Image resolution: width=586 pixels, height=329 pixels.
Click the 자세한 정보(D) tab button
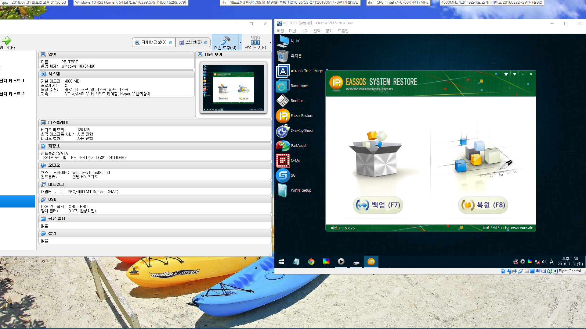[x=154, y=42]
